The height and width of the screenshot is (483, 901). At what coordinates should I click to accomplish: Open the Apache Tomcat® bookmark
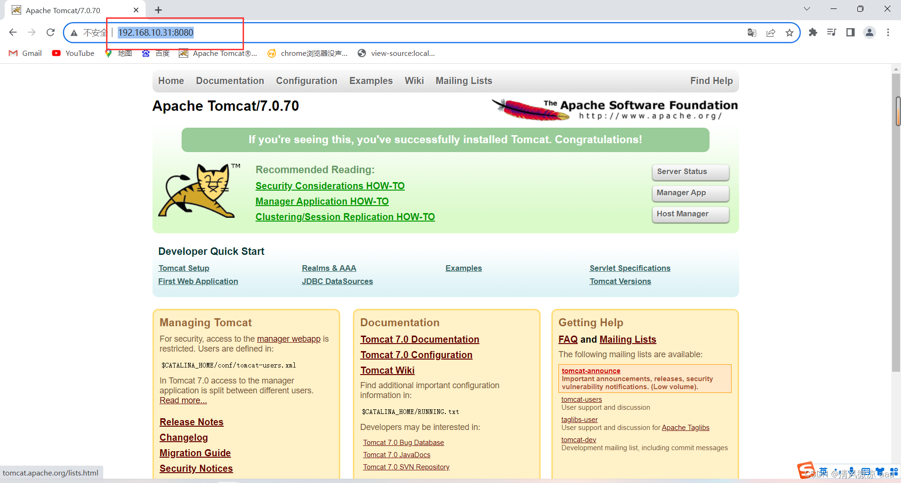click(218, 53)
